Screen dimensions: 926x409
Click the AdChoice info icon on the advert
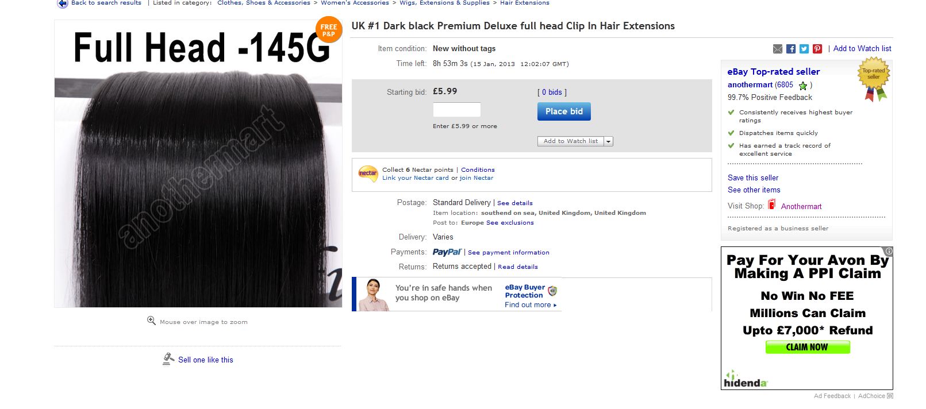click(889, 251)
